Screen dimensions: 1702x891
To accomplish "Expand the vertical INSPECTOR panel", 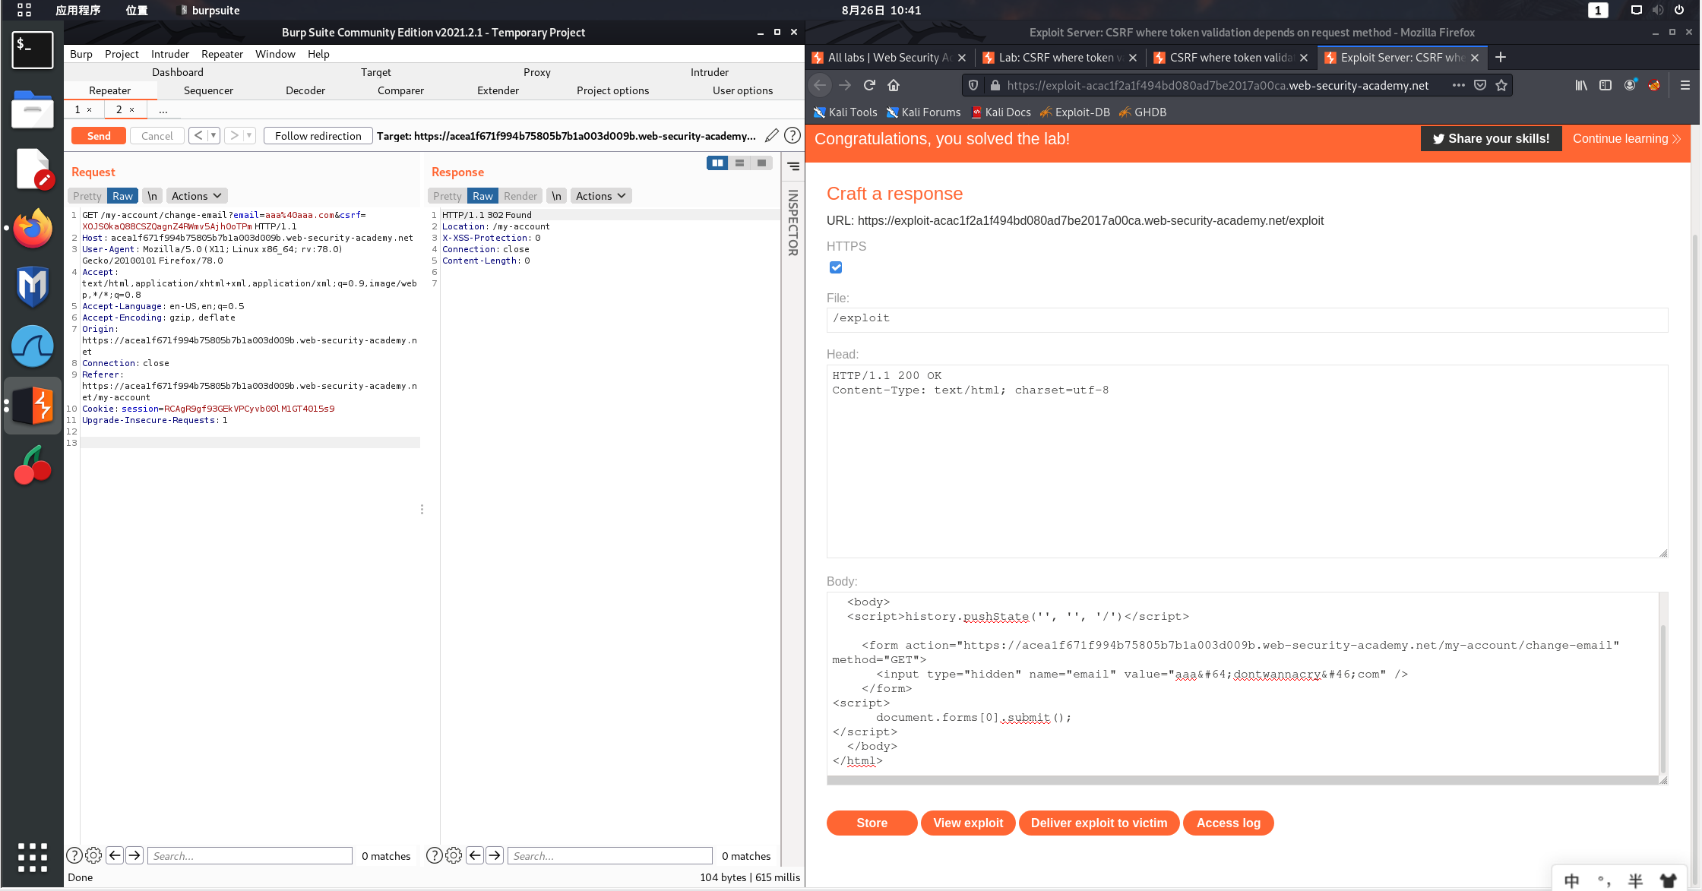I will tap(793, 222).
